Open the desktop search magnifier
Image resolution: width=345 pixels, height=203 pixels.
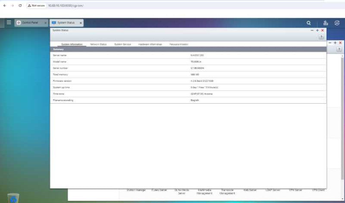click(x=309, y=23)
